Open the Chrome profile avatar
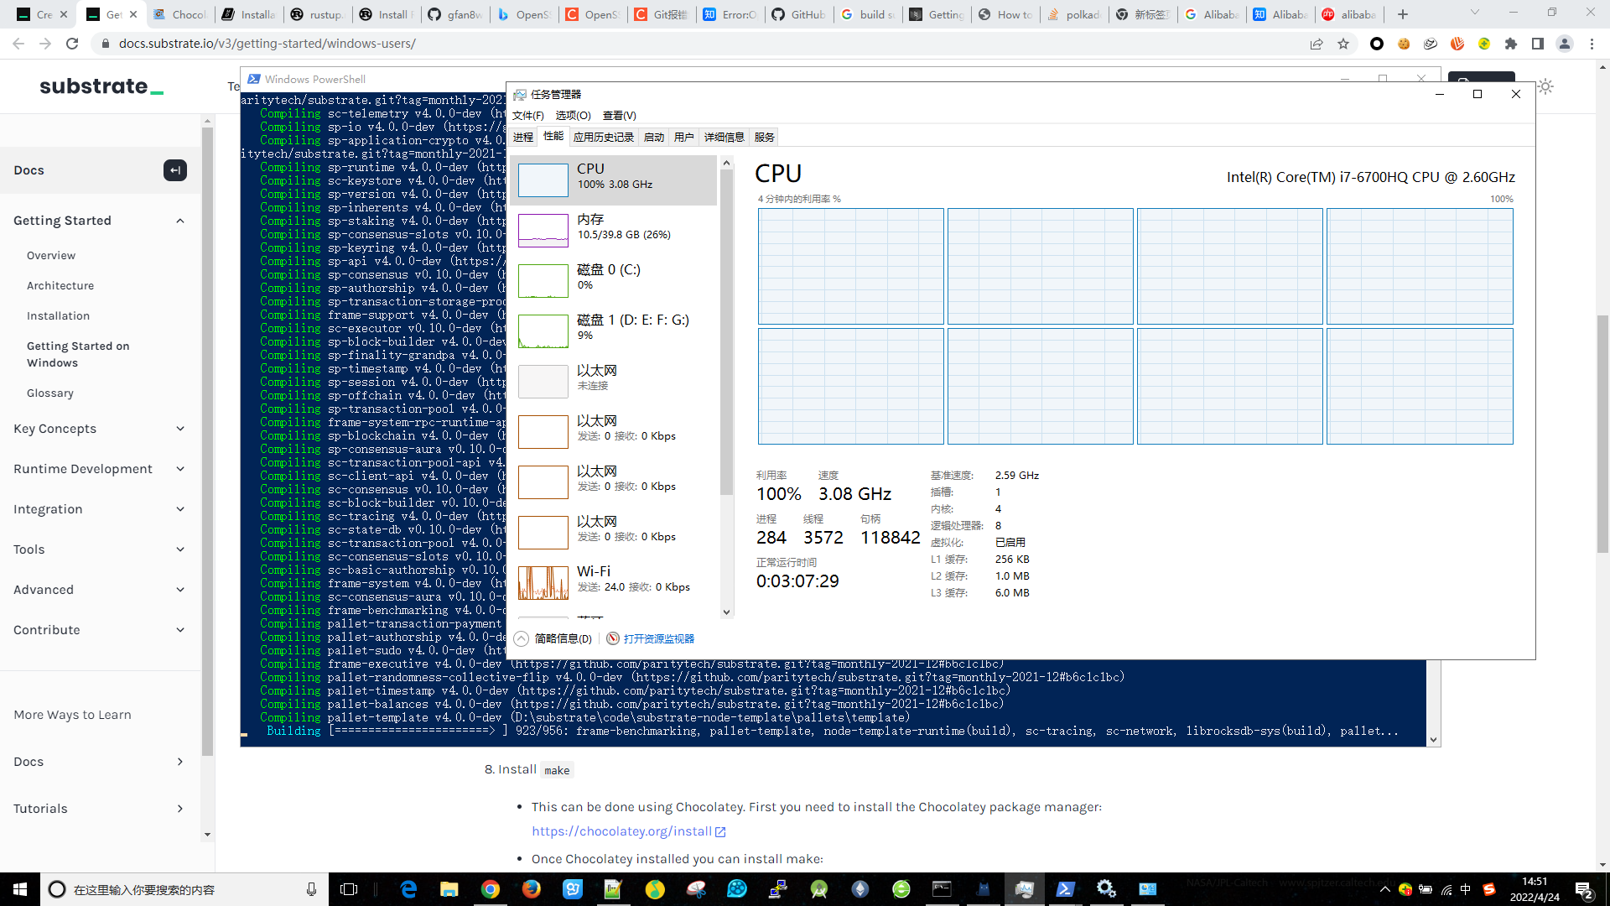This screenshot has width=1610, height=906. (1565, 44)
